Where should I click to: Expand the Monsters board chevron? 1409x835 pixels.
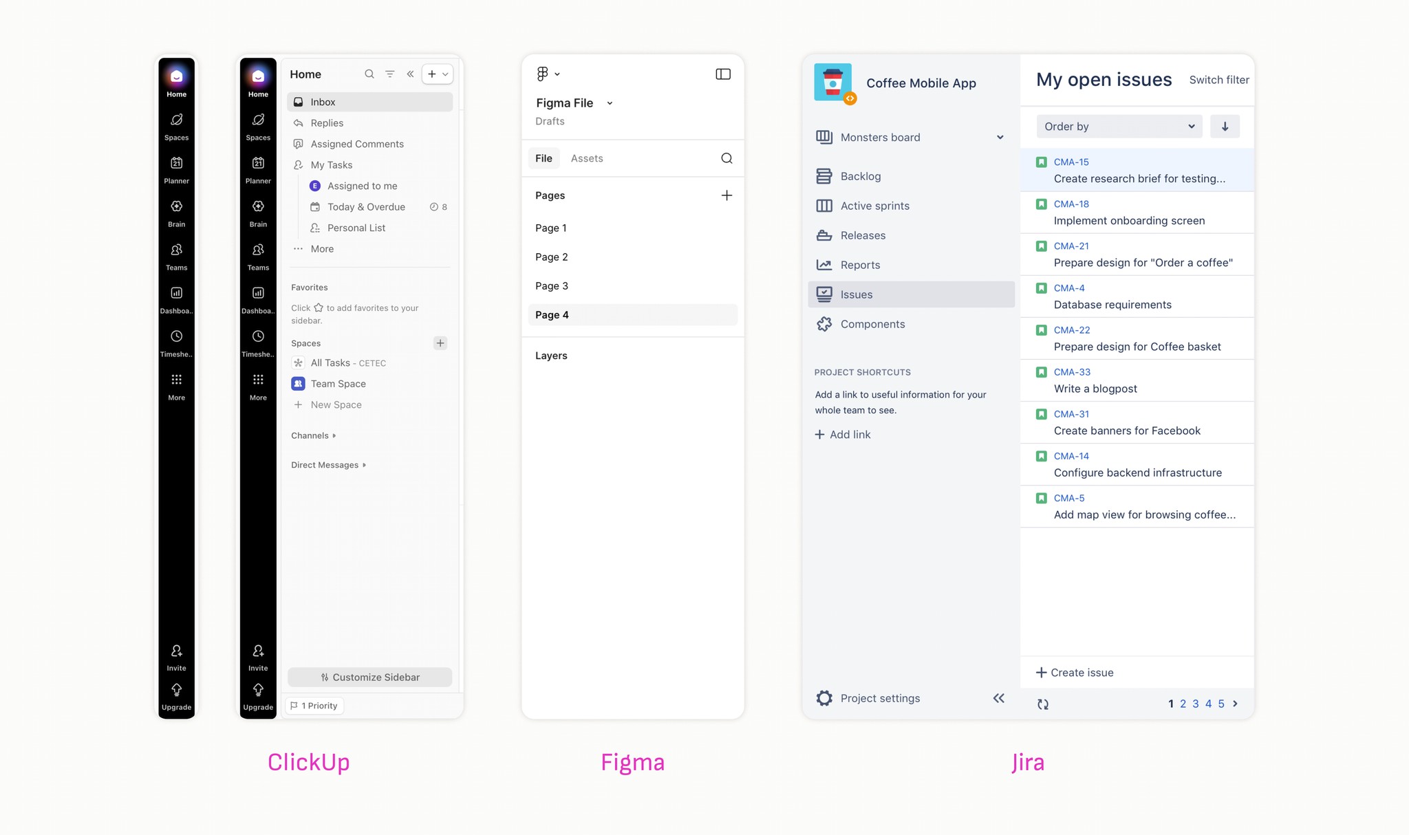[1000, 138]
